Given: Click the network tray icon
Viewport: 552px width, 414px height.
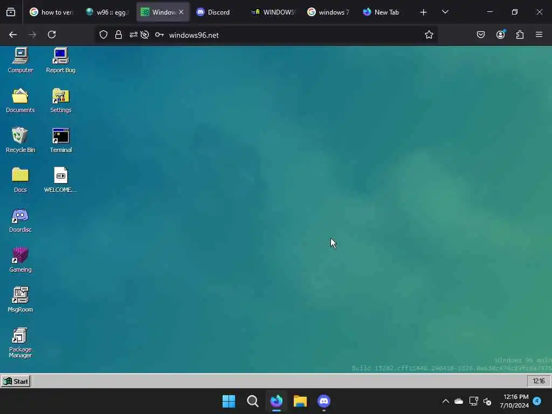Looking at the screenshot, I should tap(473, 401).
